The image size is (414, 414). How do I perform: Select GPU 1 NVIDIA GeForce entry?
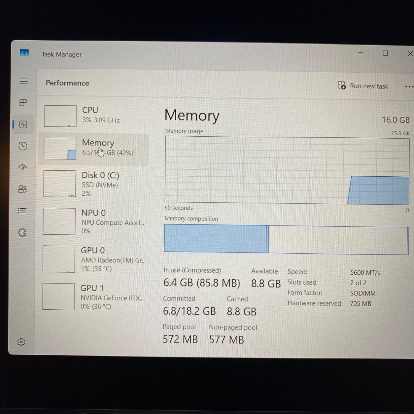pyautogui.click(x=94, y=297)
